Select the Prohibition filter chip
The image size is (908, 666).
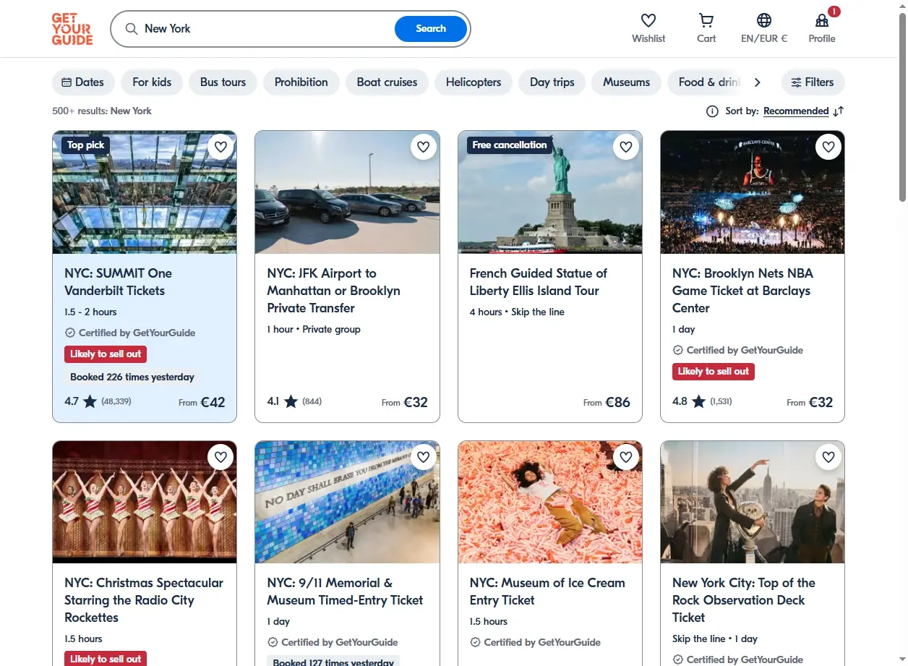coord(301,82)
